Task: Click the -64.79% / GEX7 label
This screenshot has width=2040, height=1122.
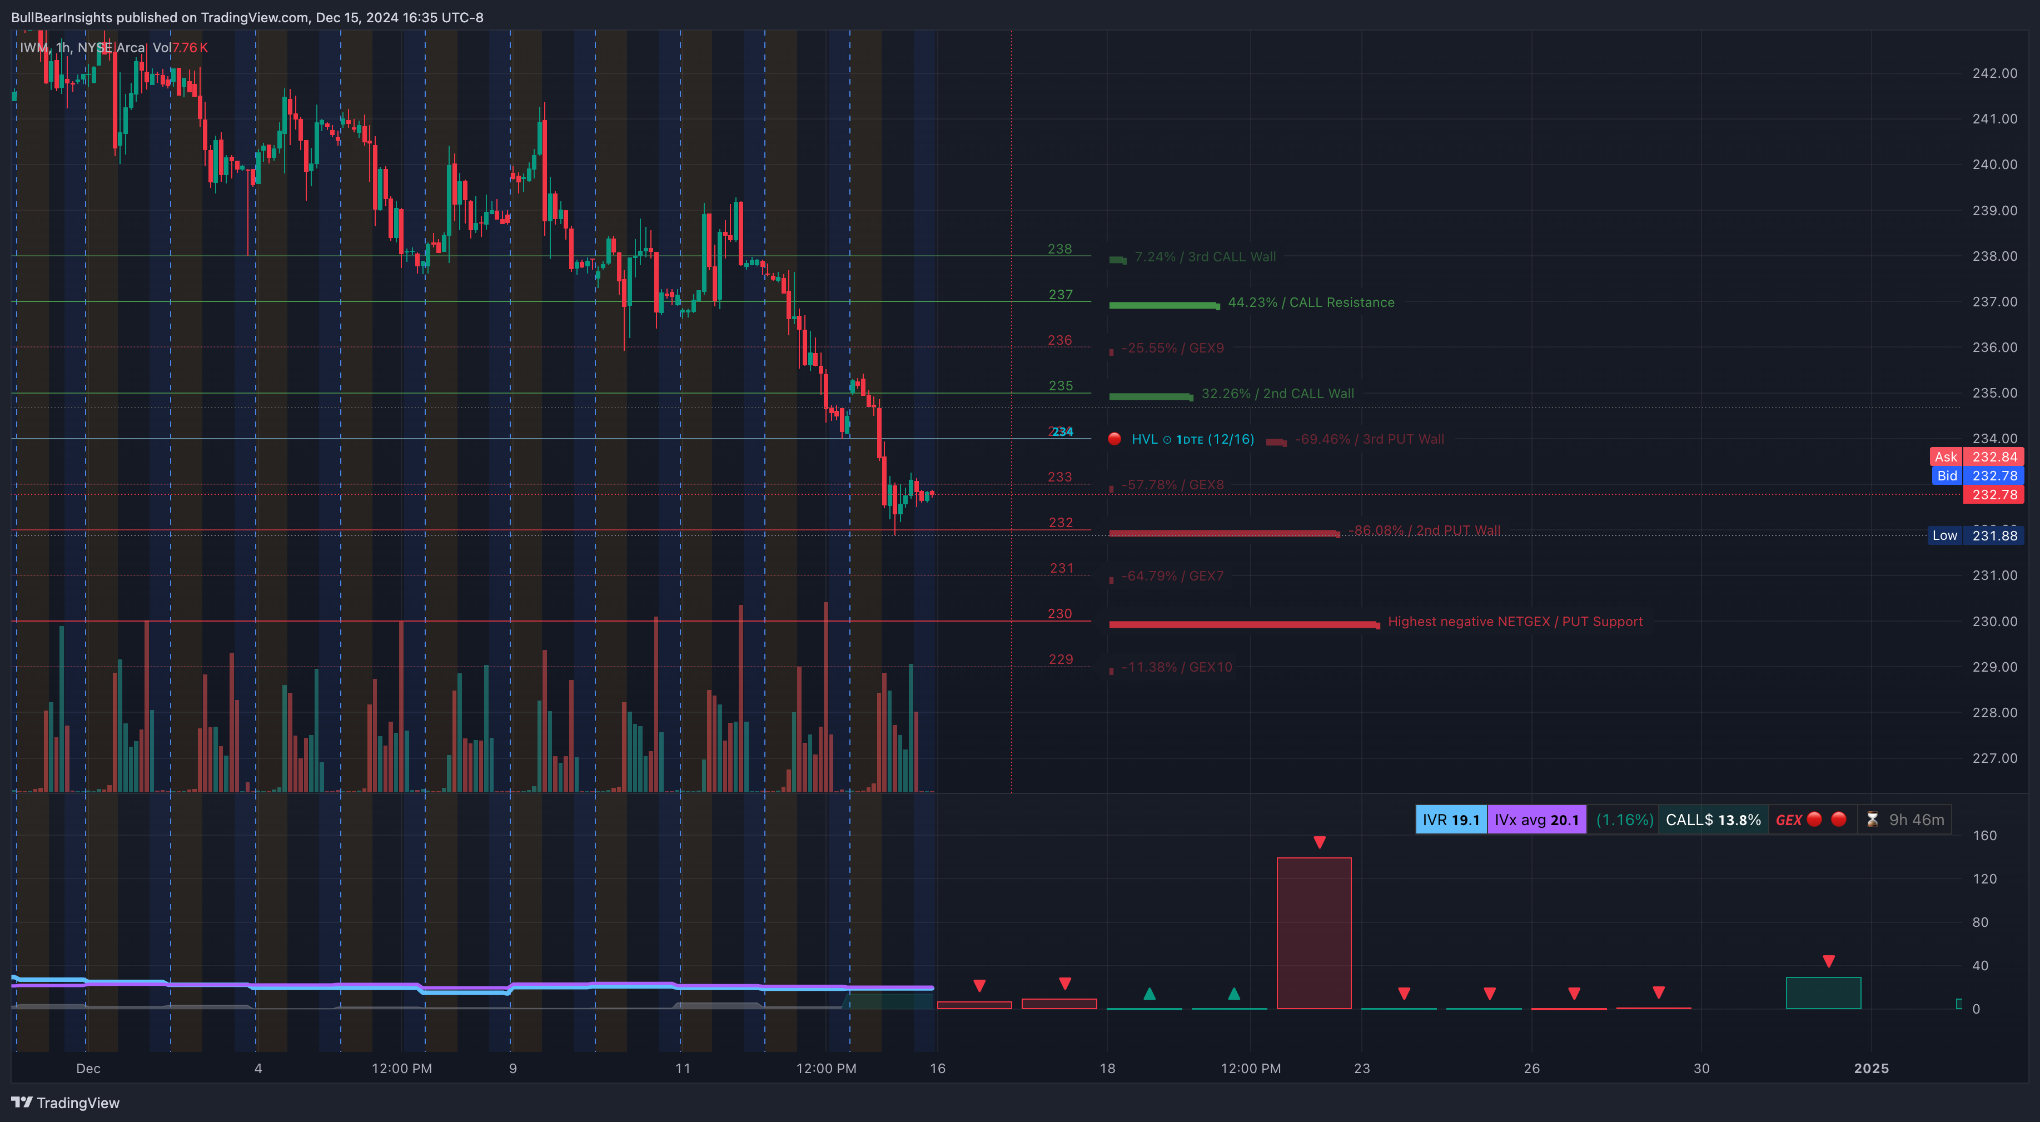Action: coord(1173,575)
